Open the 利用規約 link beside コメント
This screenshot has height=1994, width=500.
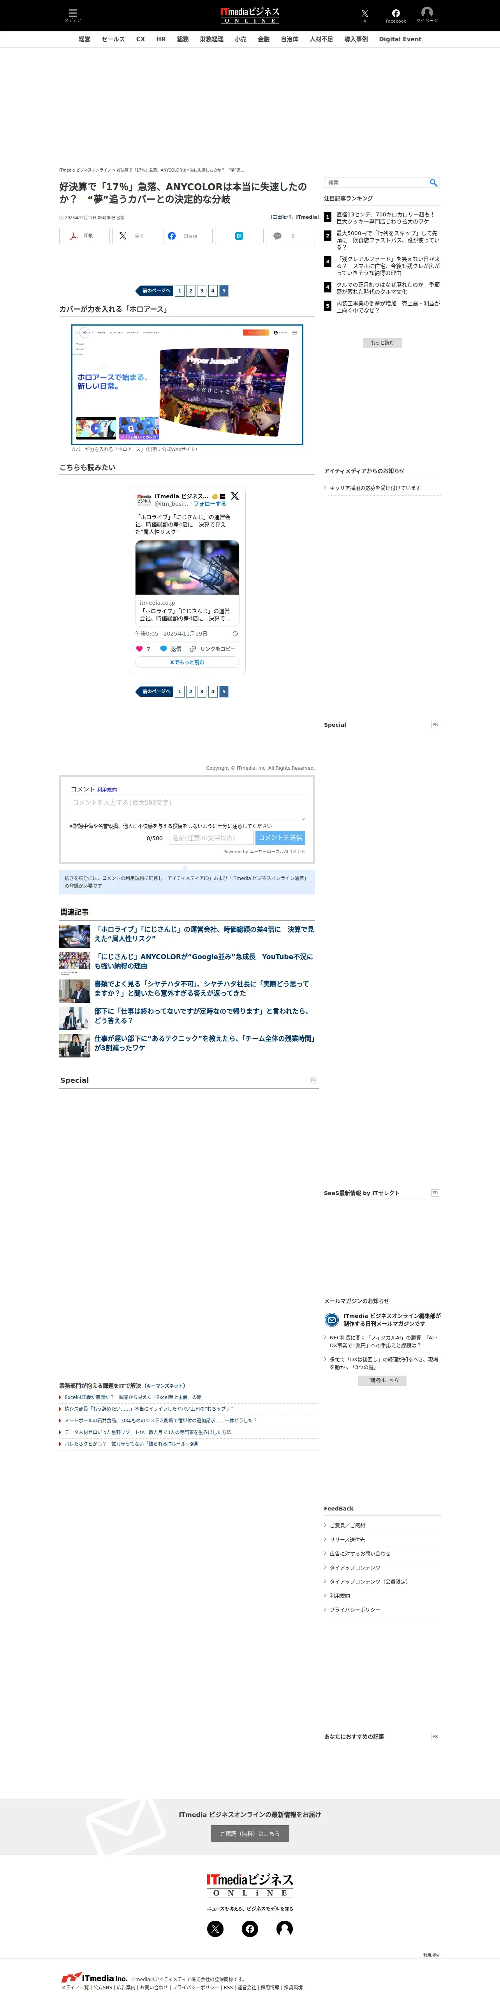[107, 790]
